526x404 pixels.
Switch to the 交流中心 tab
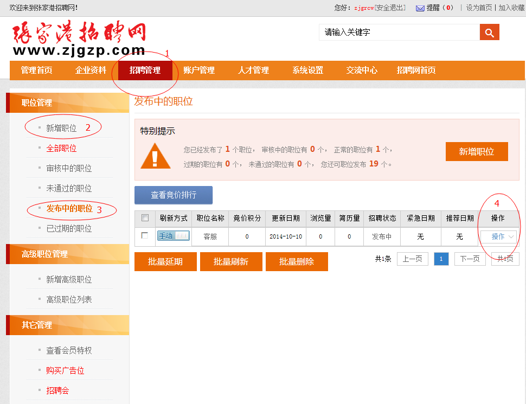362,70
